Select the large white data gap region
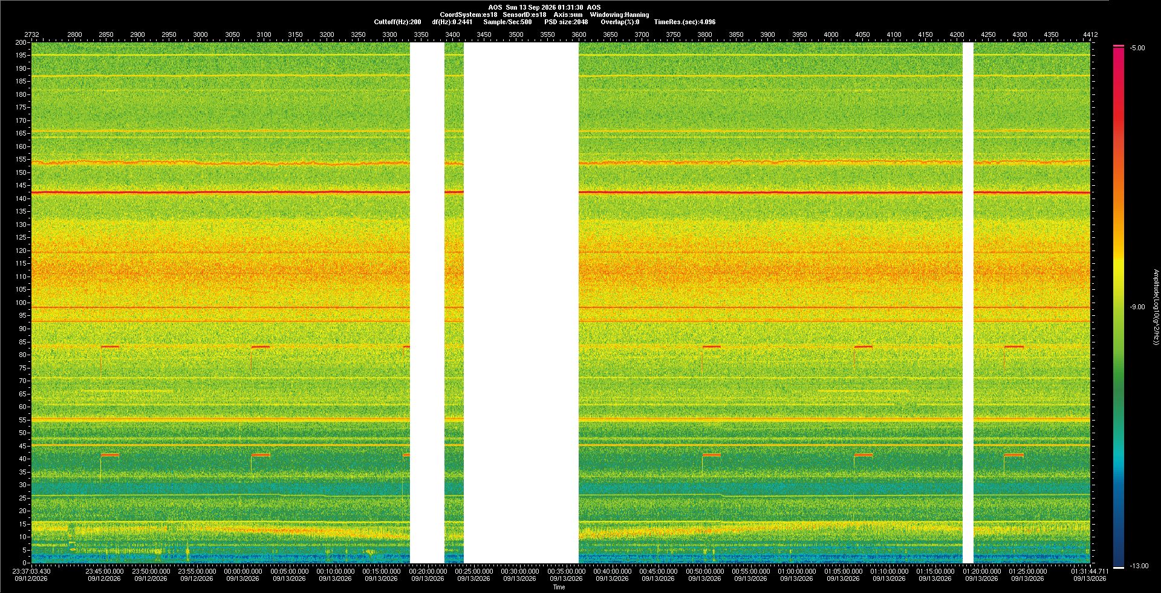This screenshot has height=593, width=1161. click(521, 303)
